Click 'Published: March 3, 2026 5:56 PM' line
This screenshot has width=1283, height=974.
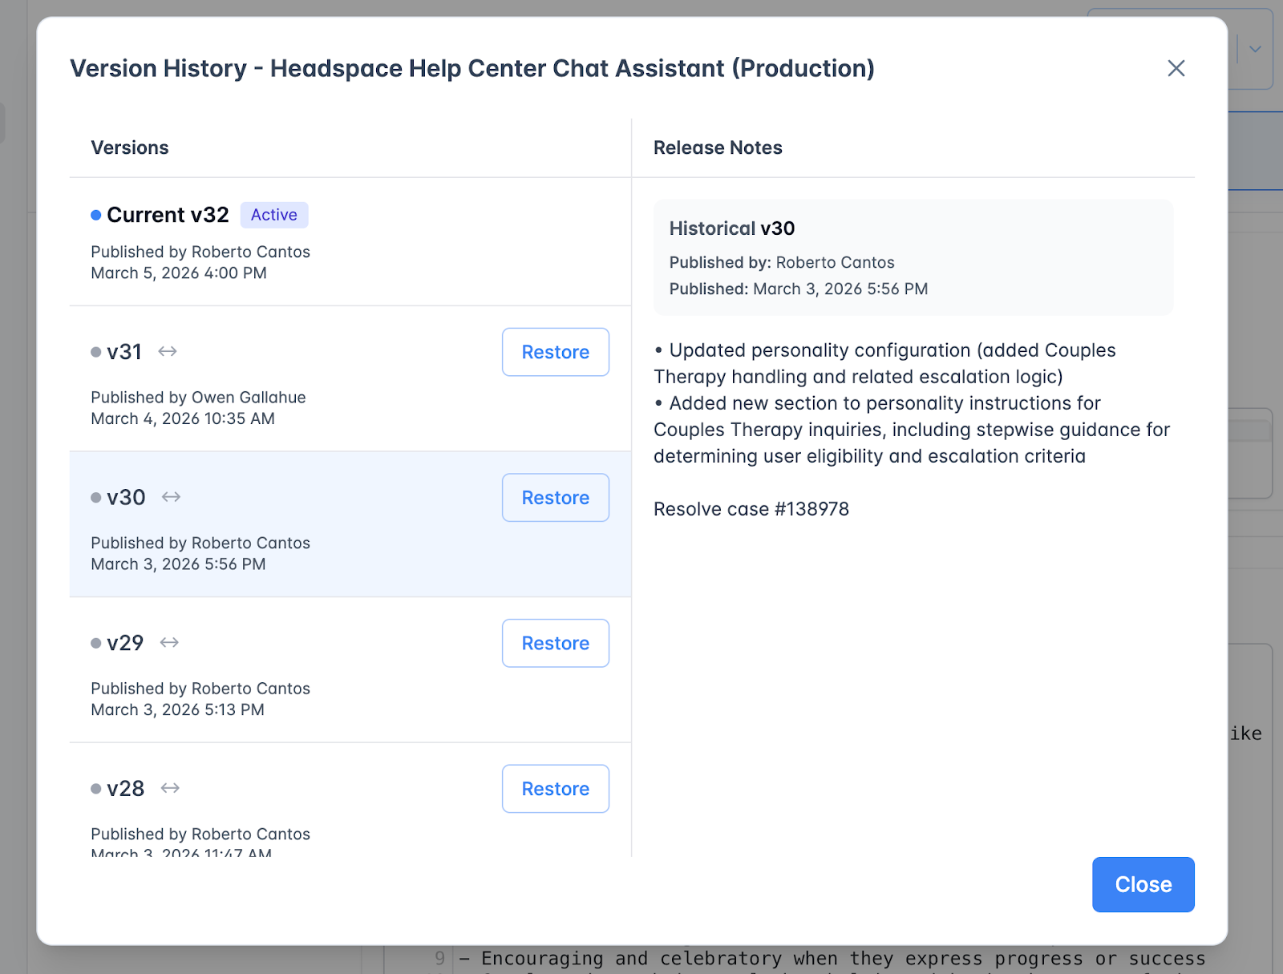point(799,289)
